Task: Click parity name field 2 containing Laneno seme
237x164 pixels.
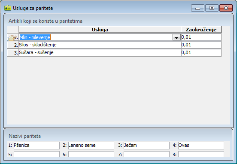Action: click(x=91, y=146)
